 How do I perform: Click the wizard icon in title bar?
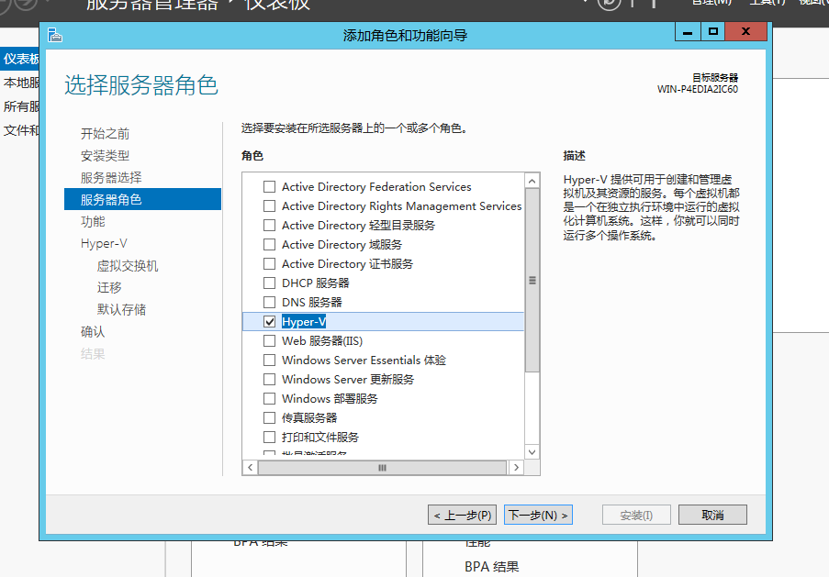pyautogui.click(x=55, y=35)
